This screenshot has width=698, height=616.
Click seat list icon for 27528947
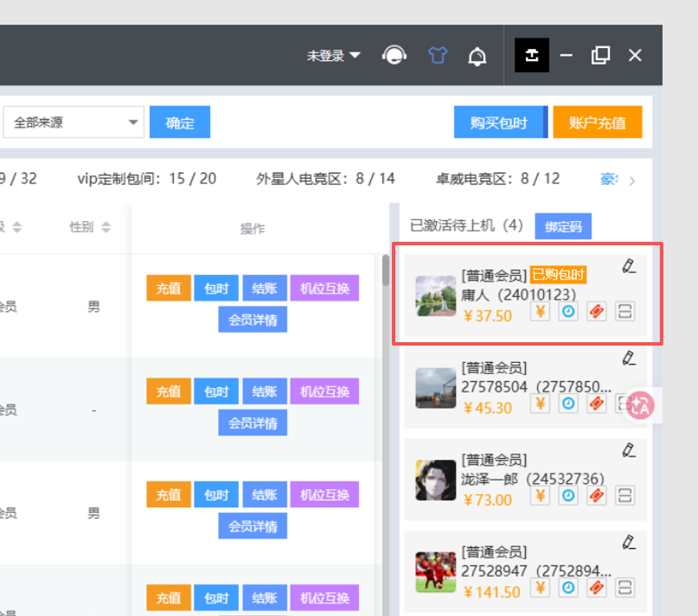[624, 587]
